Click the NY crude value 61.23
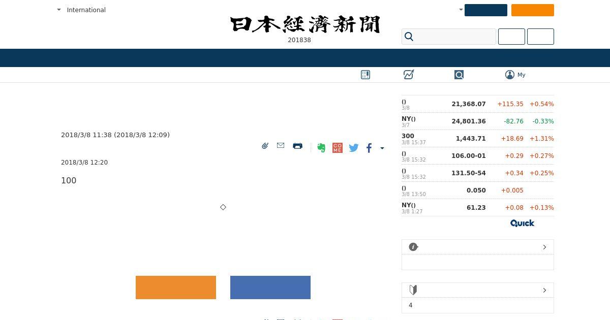The height and width of the screenshot is (320, 610). (476, 207)
